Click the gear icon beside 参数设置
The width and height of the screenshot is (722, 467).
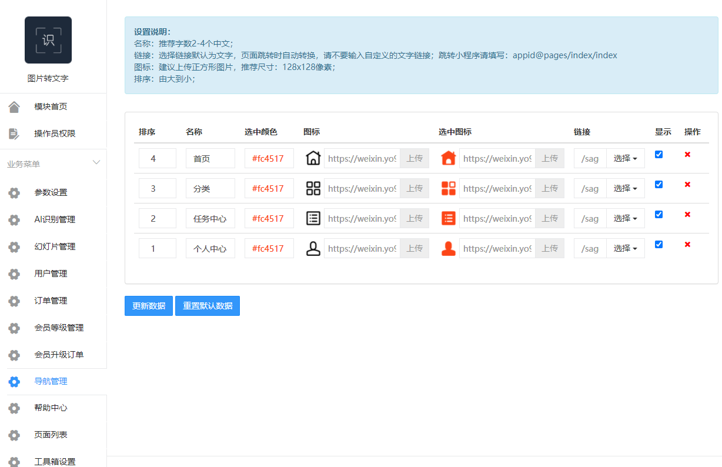14,192
